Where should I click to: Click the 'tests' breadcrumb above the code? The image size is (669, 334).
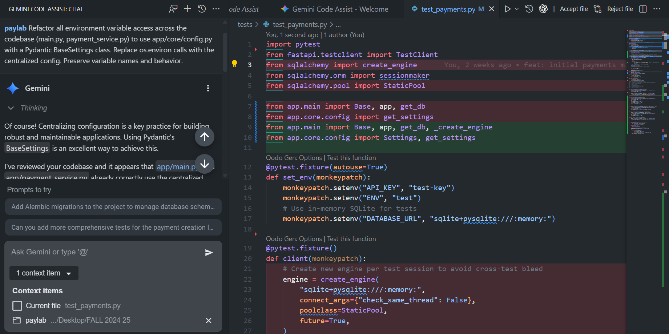click(x=245, y=24)
